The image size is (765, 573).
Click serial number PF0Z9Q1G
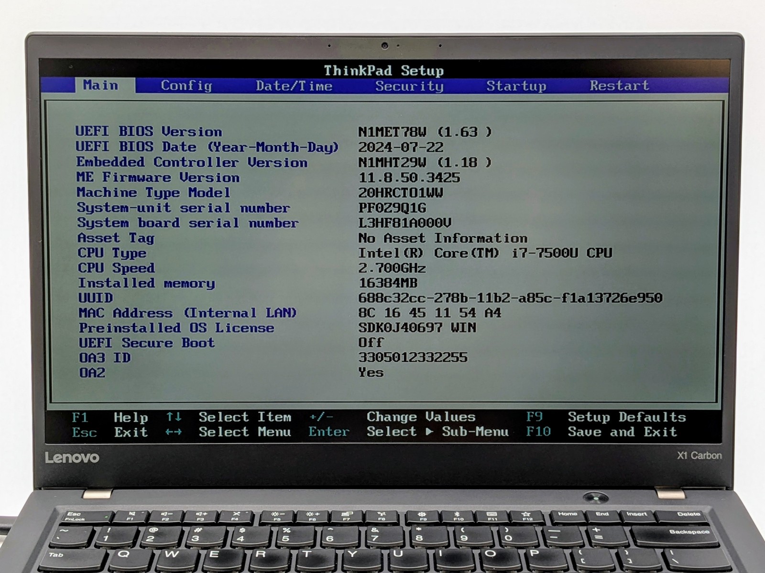pos(392,208)
